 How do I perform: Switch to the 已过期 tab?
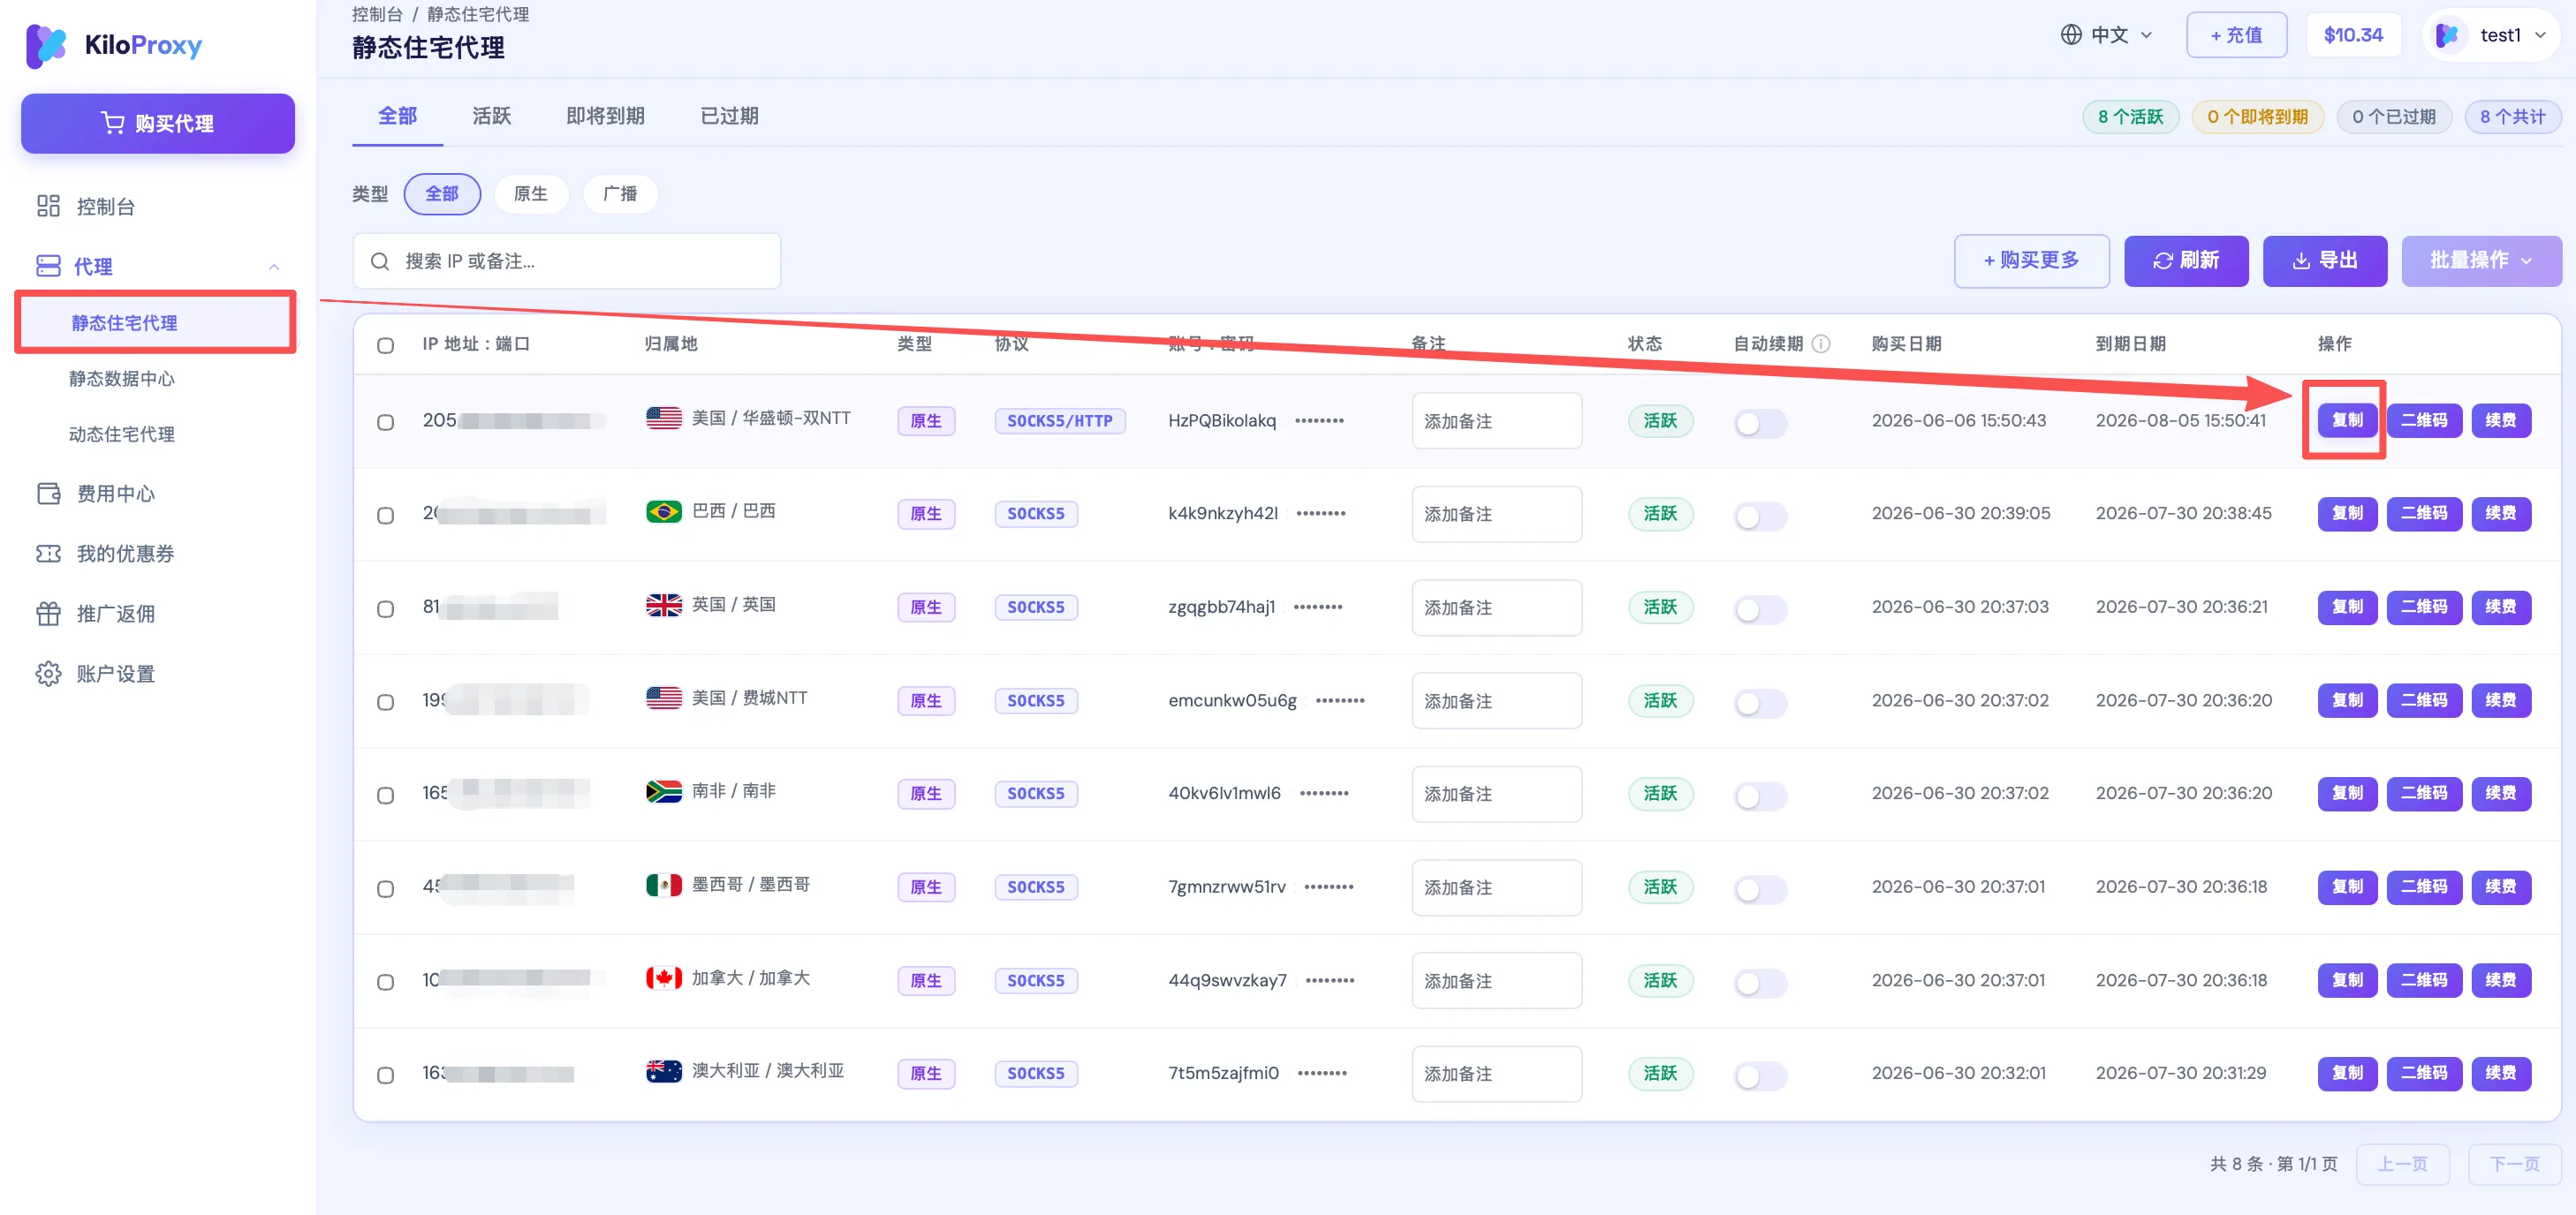729,116
